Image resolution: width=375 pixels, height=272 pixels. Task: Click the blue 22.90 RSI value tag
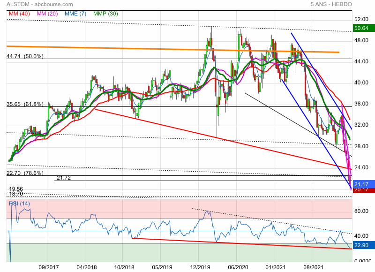click(364, 245)
